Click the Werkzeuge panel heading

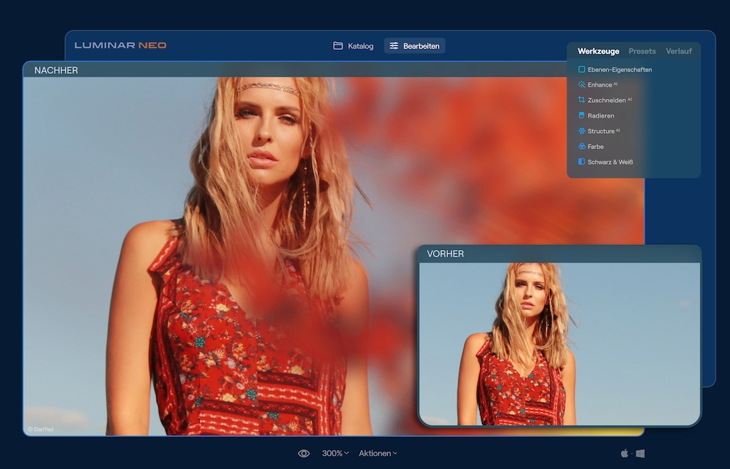point(598,51)
